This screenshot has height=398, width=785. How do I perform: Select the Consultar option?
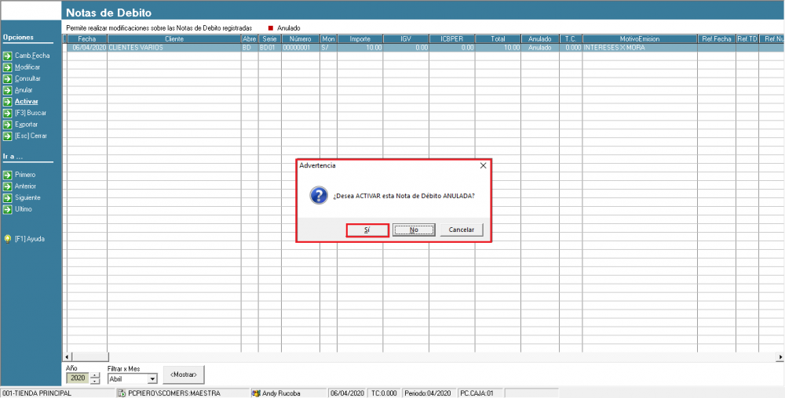pyautogui.click(x=28, y=78)
